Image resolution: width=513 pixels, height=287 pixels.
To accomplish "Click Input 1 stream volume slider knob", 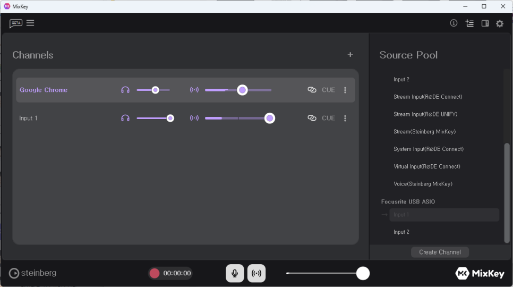I will point(270,118).
